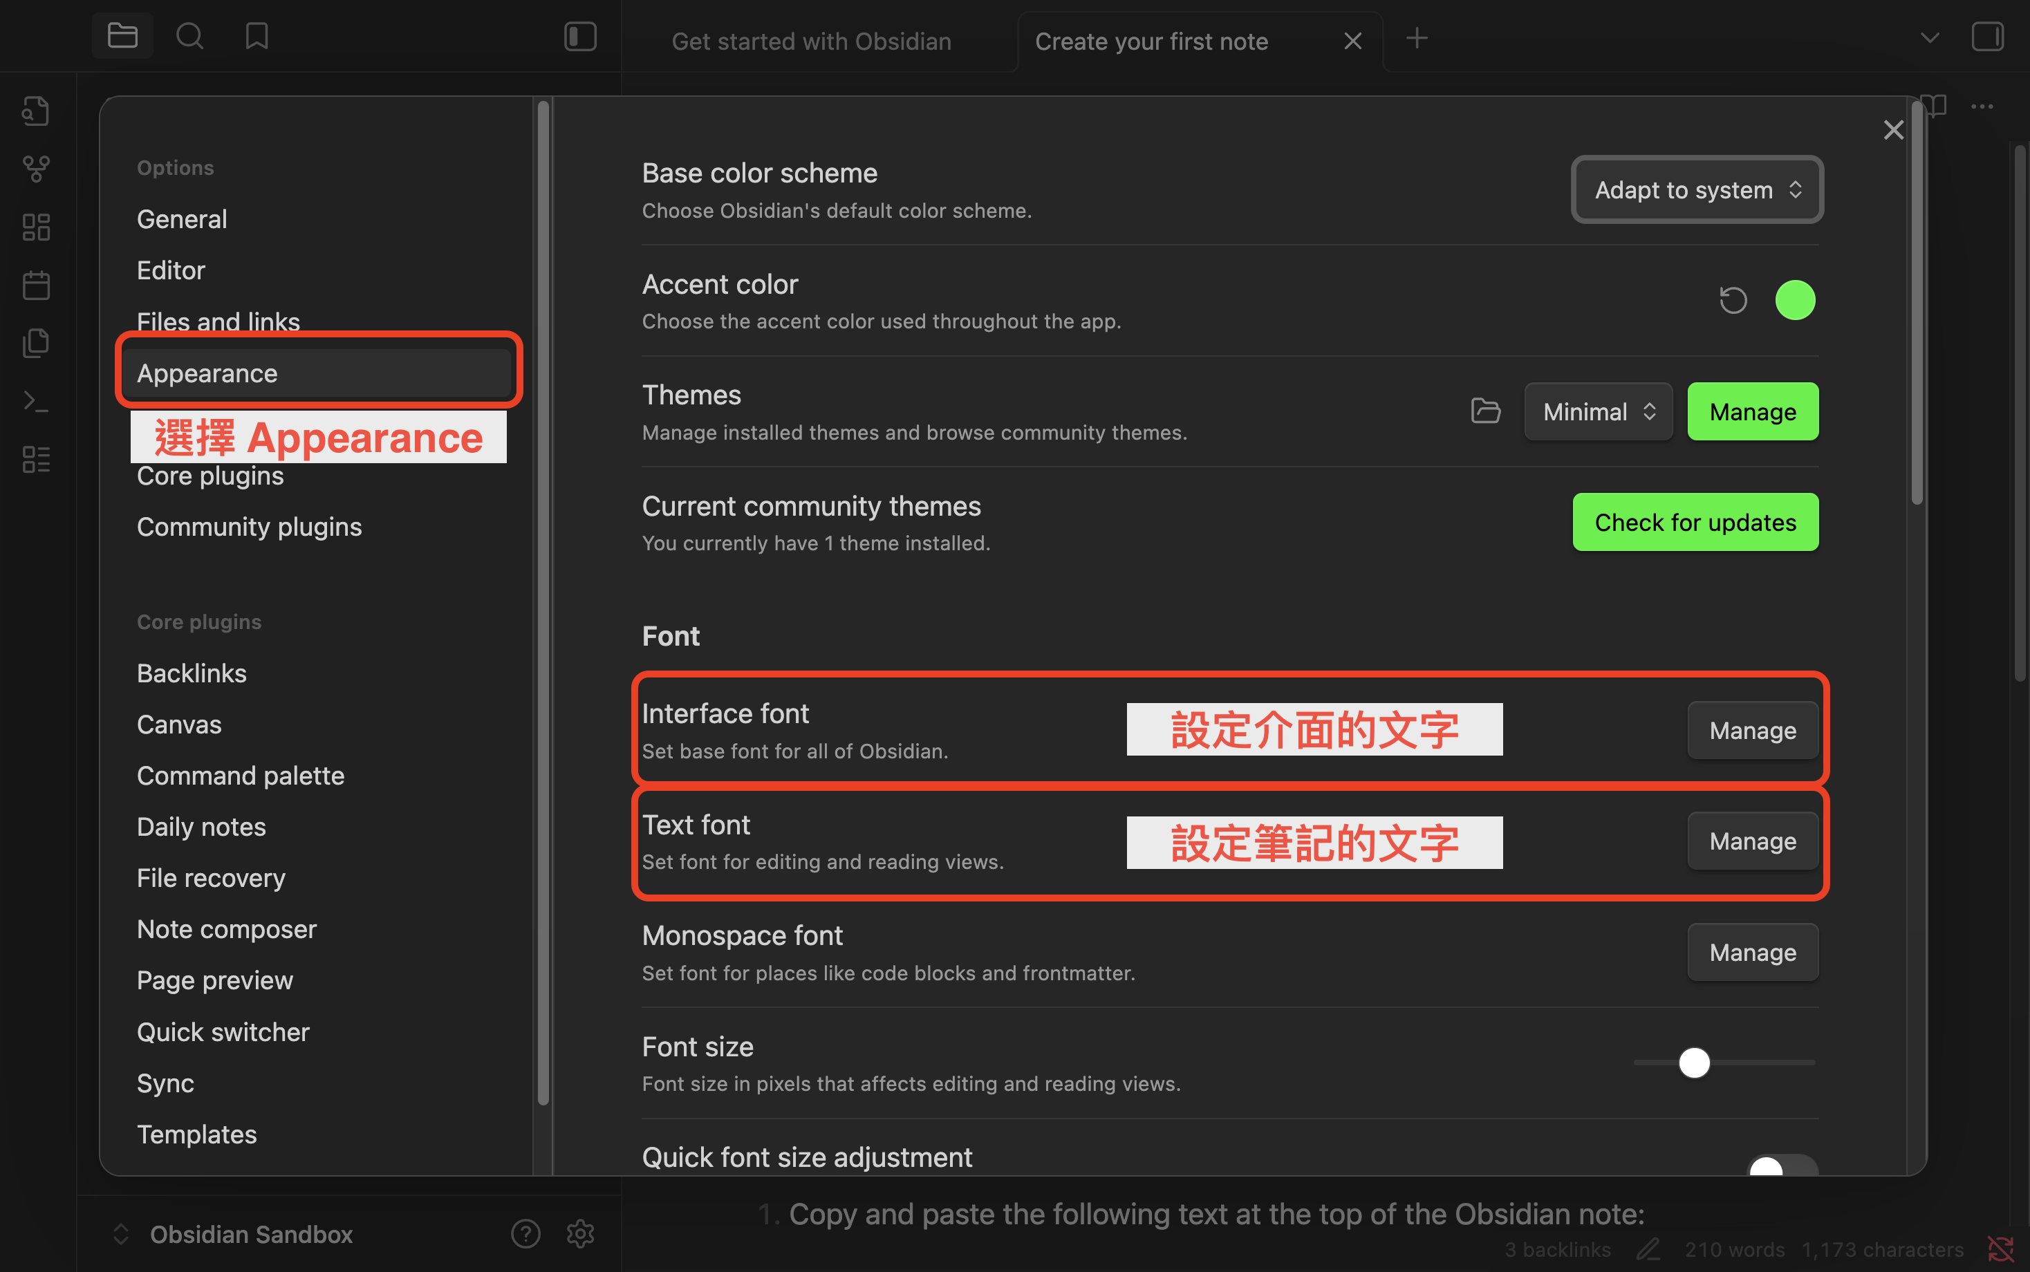Click the Check for updates button

tap(1695, 523)
